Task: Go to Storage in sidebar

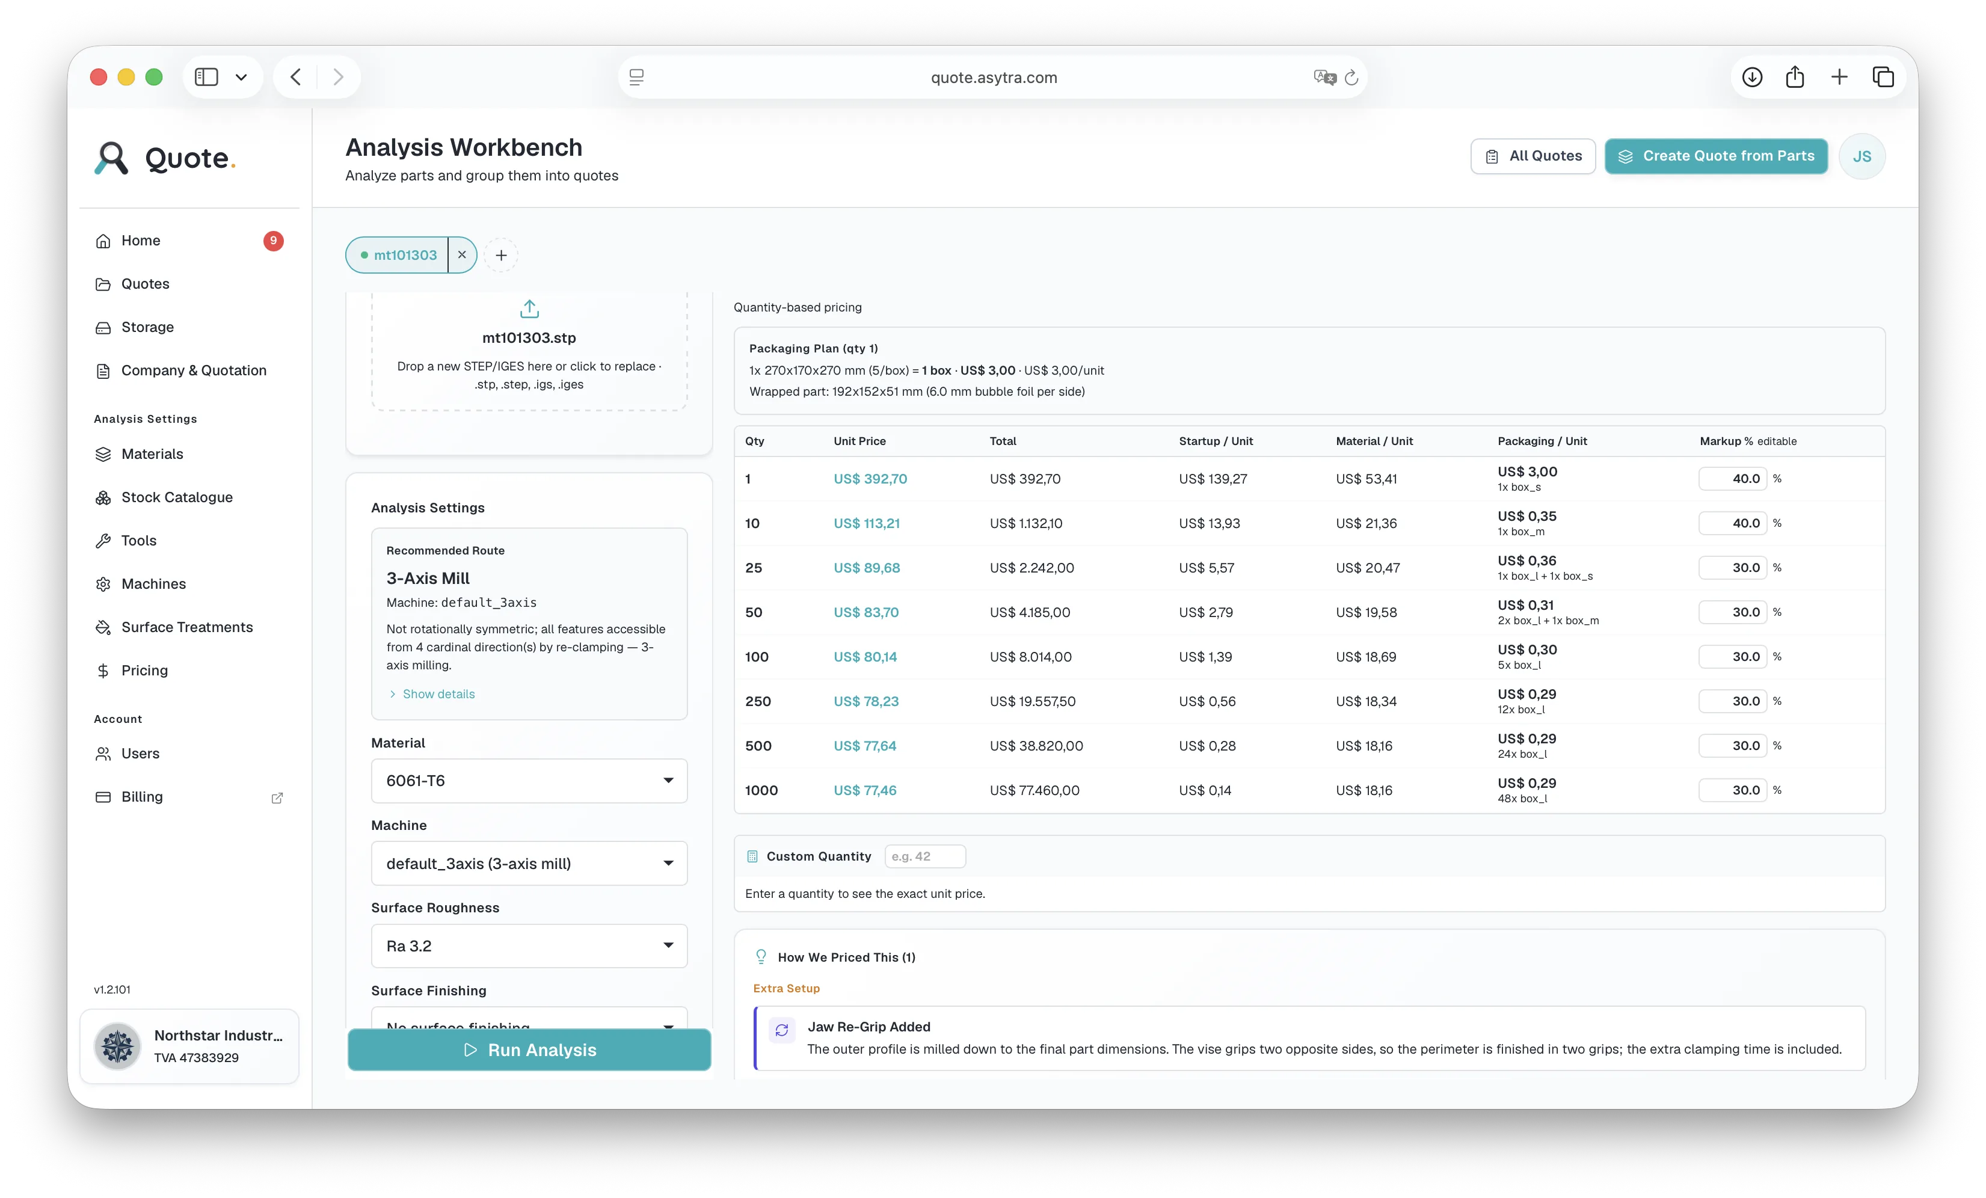Action: 189,327
